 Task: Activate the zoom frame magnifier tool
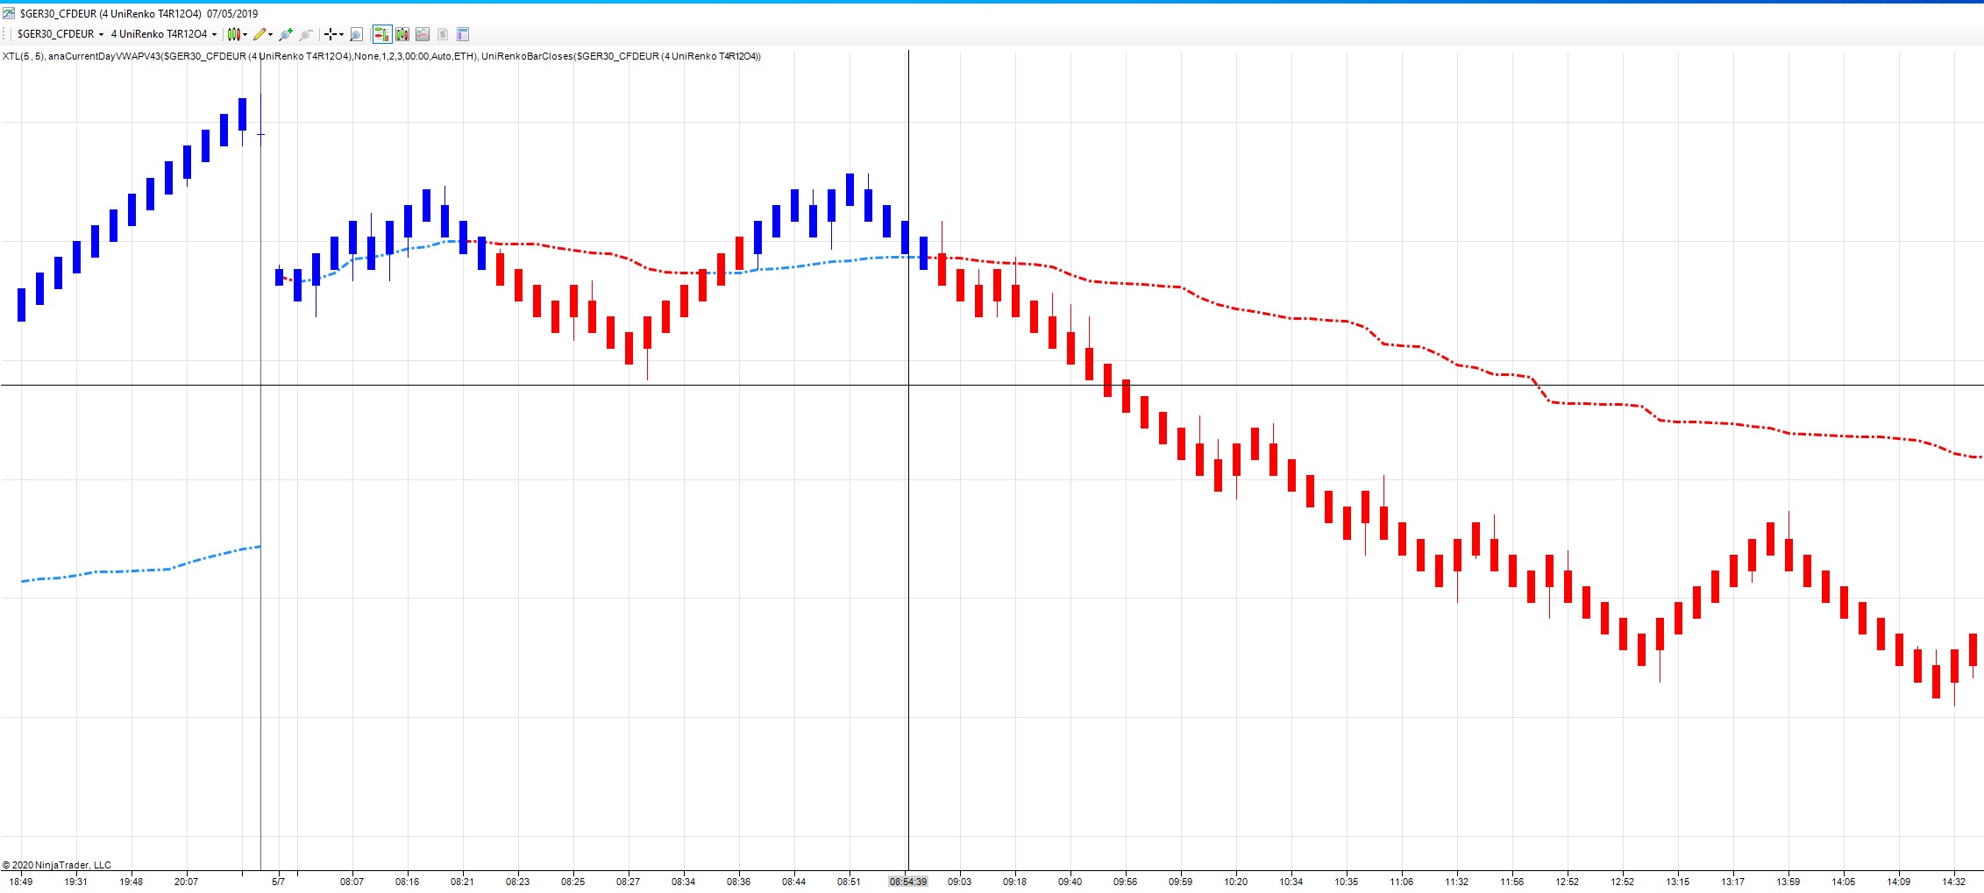[x=357, y=34]
